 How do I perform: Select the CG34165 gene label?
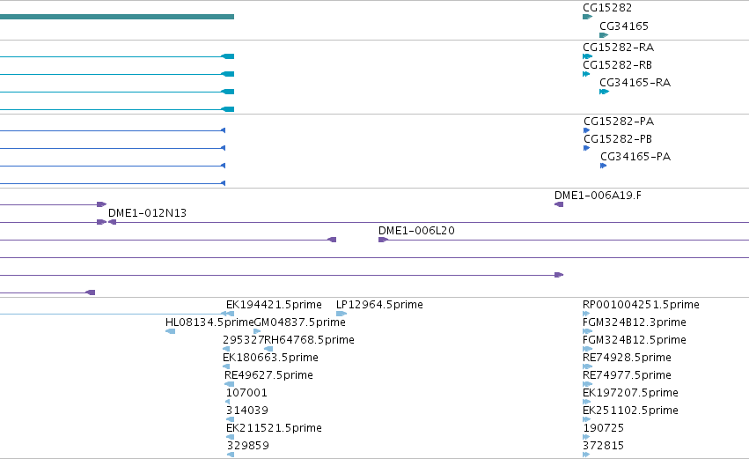[624, 26]
